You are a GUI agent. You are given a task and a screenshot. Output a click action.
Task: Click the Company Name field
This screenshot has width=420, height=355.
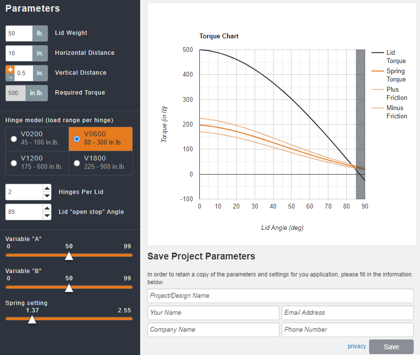(x=213, y=330)
